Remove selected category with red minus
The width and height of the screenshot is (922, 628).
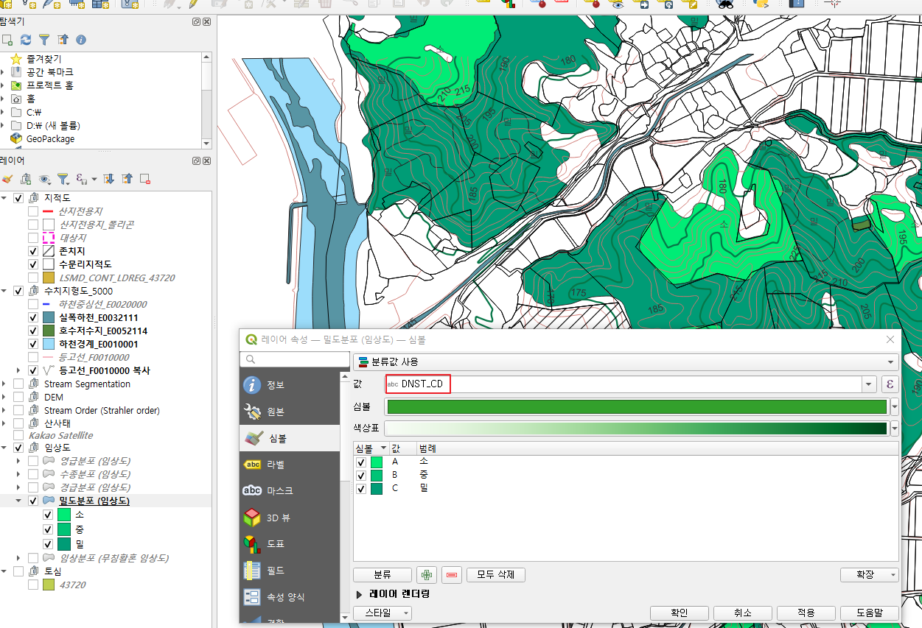click(453, 575)
